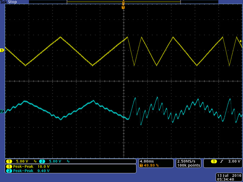Click the orange trigger position T marker
The image size is (243, 182).
(123, 7)
